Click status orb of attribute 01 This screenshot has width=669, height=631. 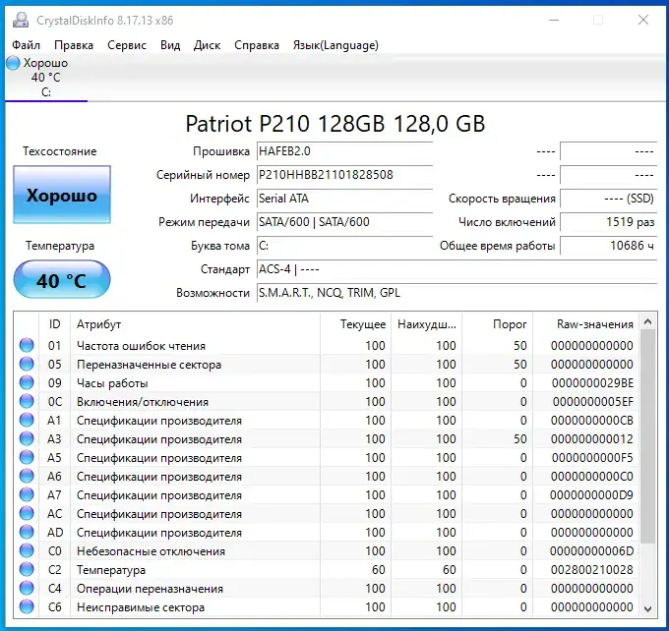[x=27, y=345]
